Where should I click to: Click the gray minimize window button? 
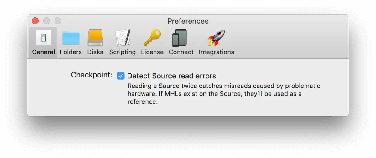tap(46, 21)
